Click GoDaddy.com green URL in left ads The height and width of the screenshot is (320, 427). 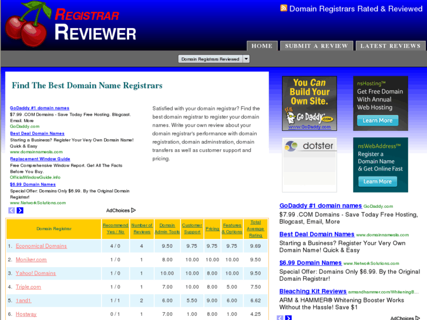[25, 126]
